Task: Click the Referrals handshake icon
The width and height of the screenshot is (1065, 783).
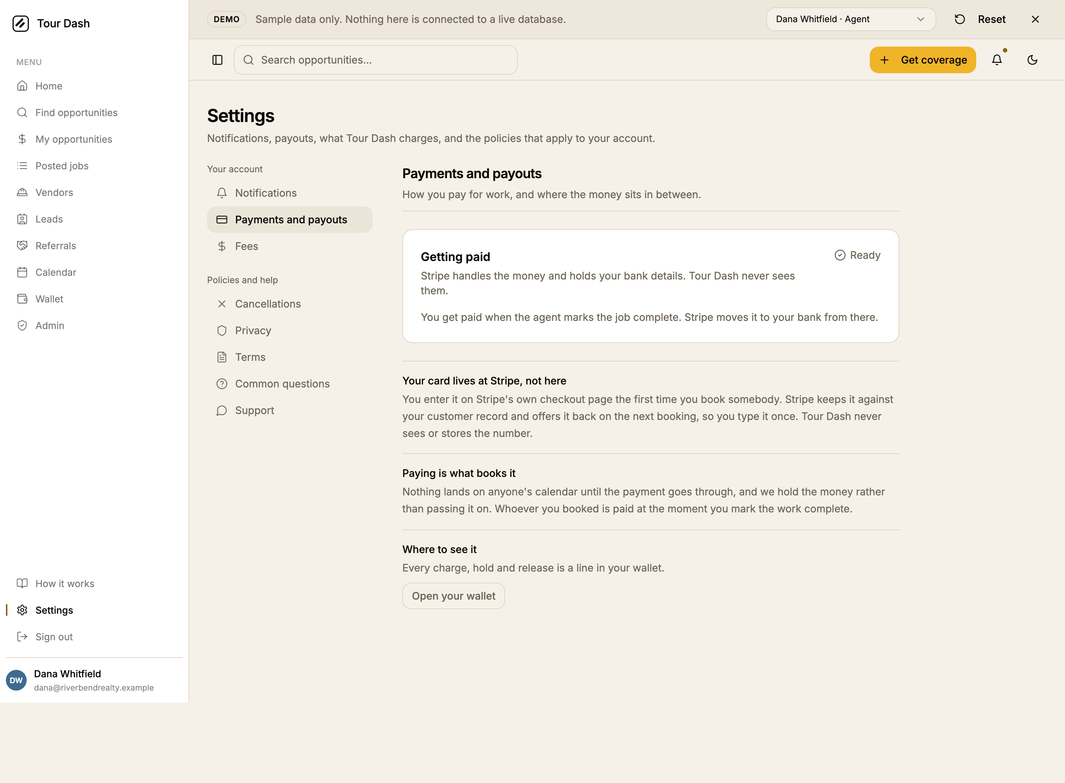Action: pos(22,245)
